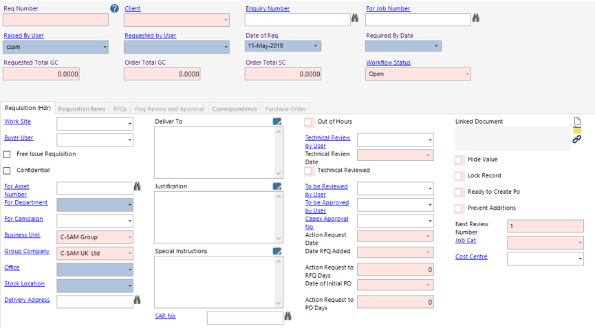Expand the Business Unit dropdown
Viewport: 595px width, 328px height.
point(129,237)
